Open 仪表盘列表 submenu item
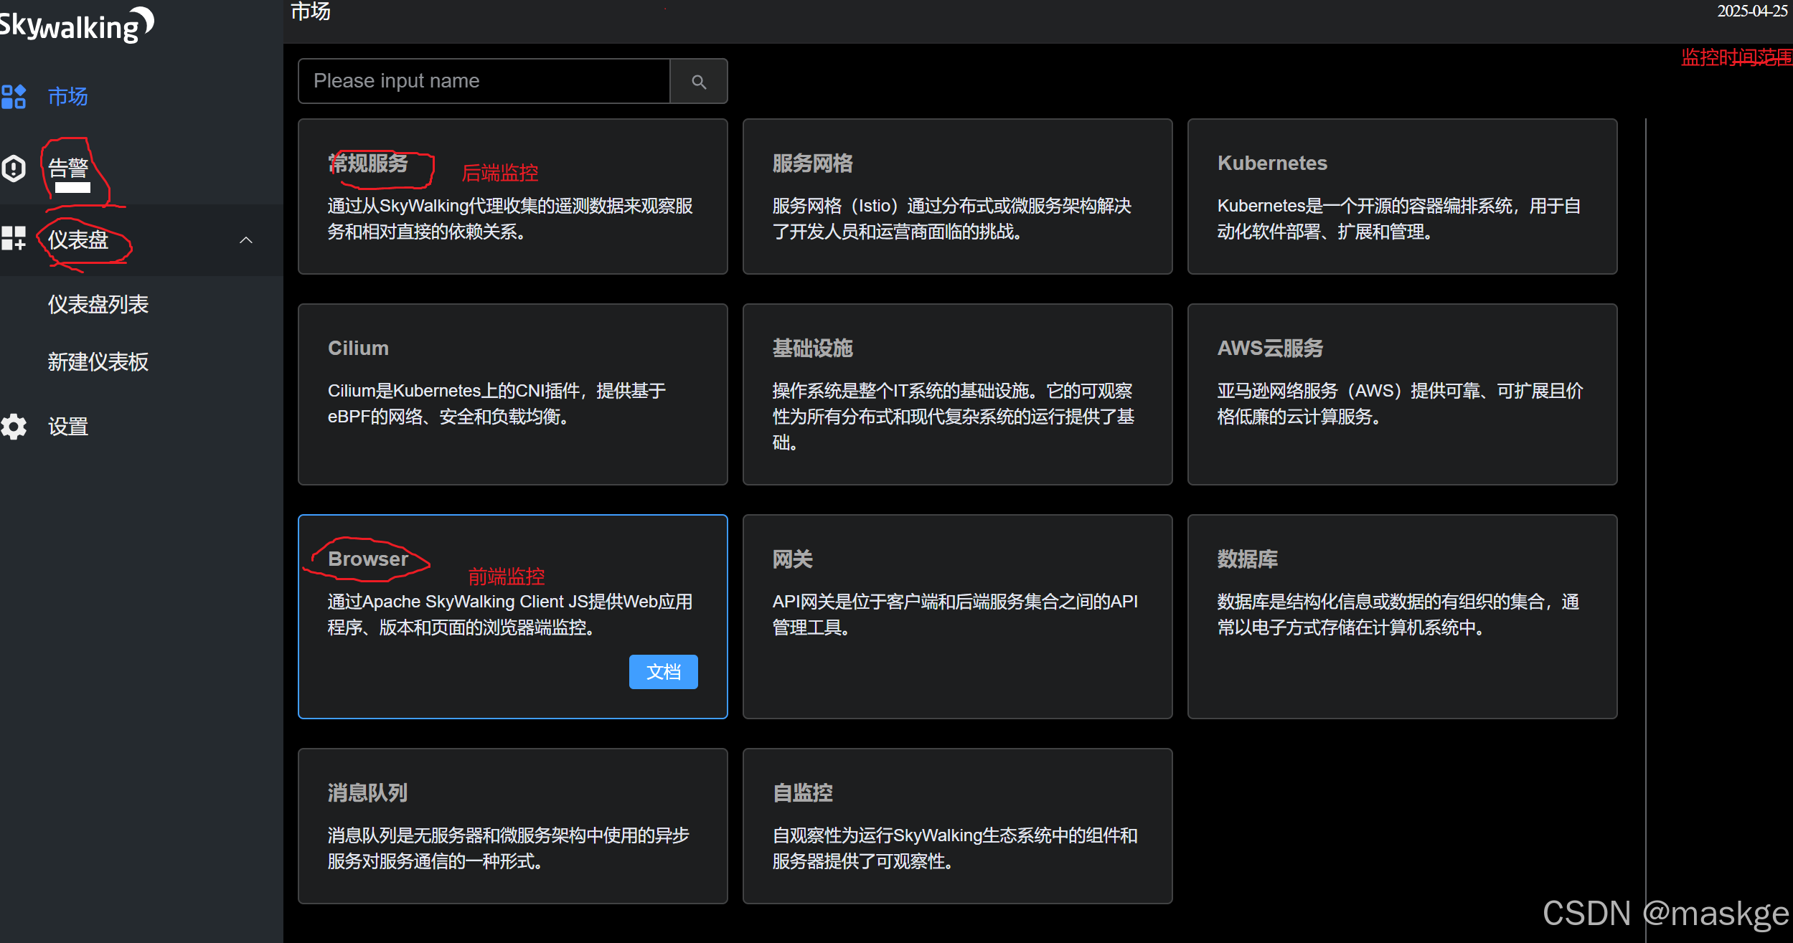 coord(98,305)
